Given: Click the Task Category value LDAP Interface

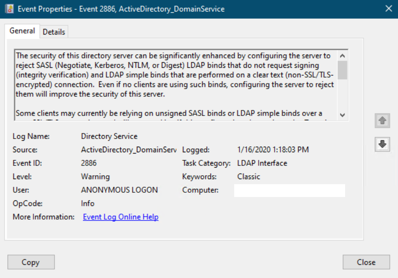Looking at the screenshot, I should point(262,163).
